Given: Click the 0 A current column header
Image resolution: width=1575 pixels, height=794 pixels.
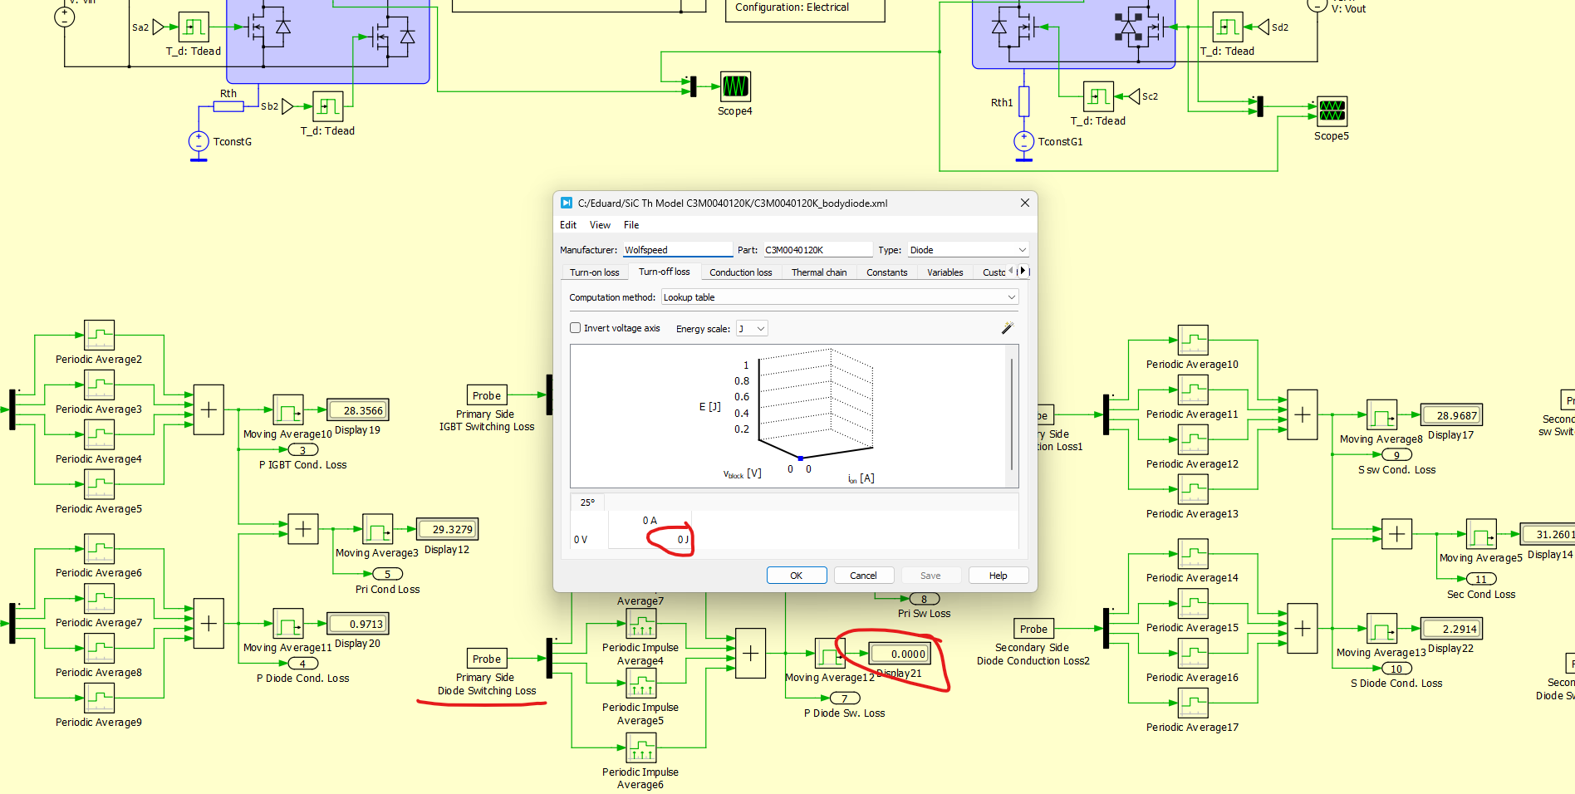Looking at the screenshot, I should coord(650,521).
